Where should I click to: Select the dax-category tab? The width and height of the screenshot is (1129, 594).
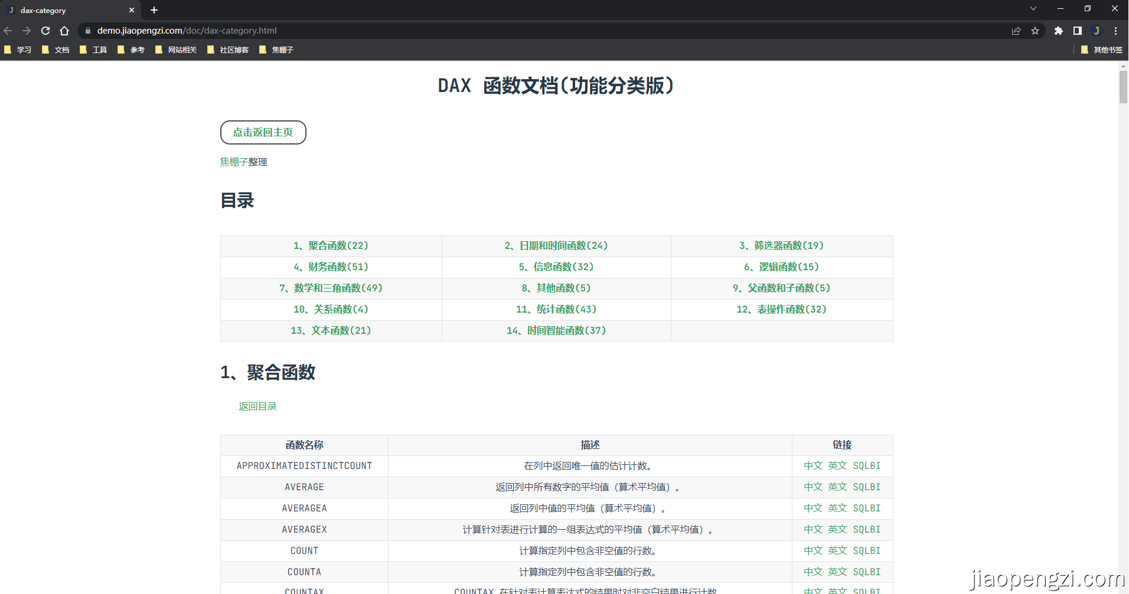coord(65,10)
